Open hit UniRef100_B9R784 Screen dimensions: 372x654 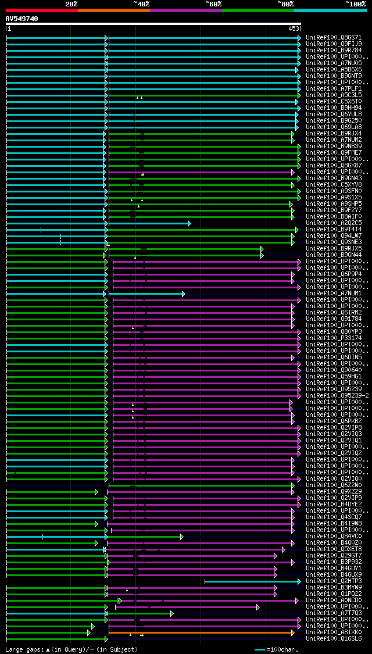334,50
